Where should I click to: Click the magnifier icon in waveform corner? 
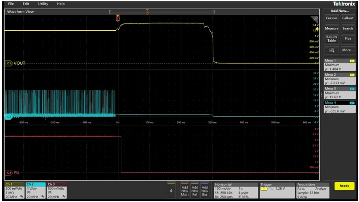click(x=314, y=19)
